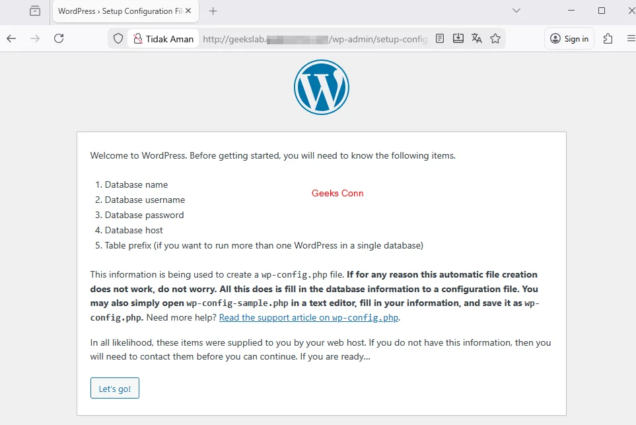Save the page using the download icon
This screenshot has width=636, height=425.
point(458,39)
